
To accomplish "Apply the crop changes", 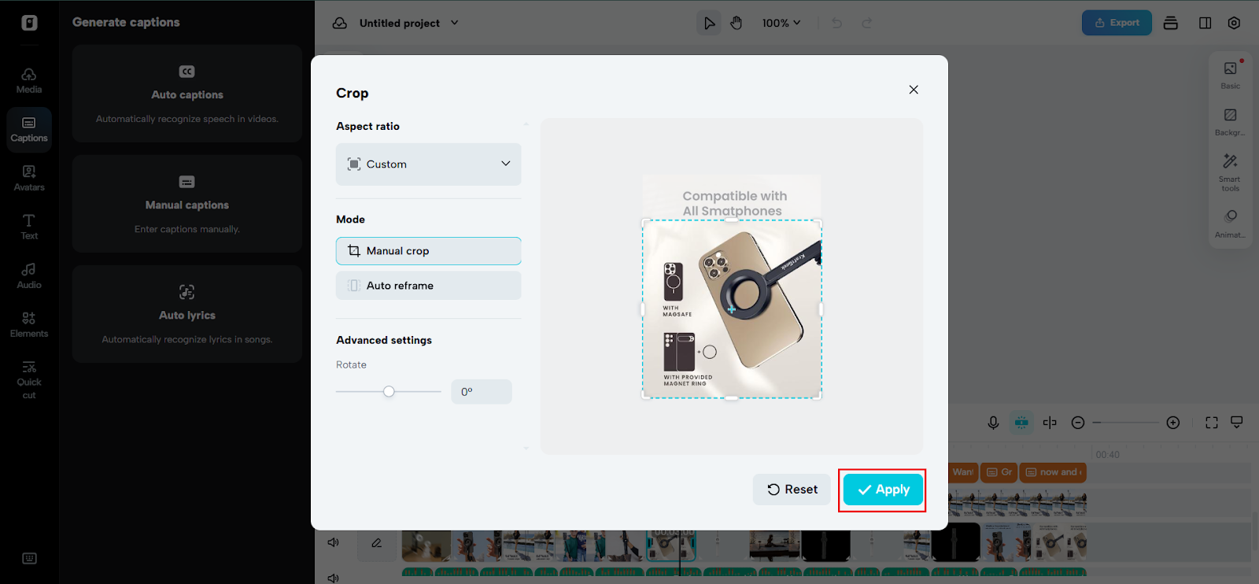I will click(x=883, y=490).
